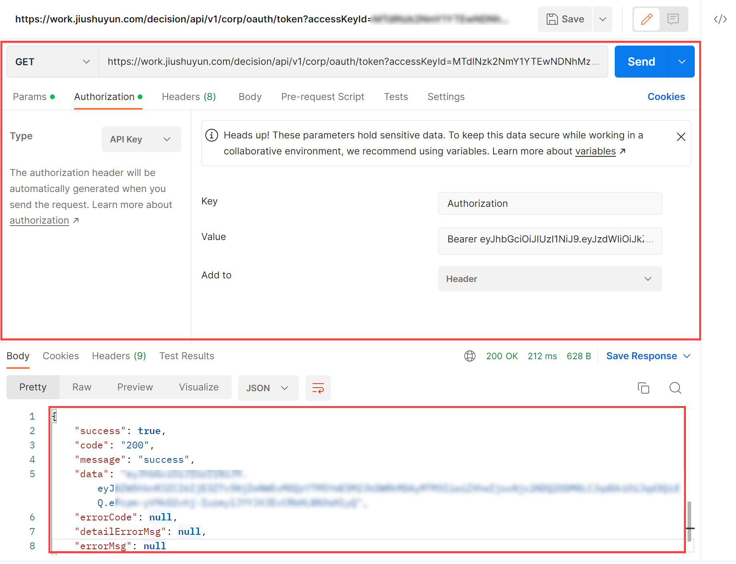
Task: Click the 212 ms response time
Action: pyautogui.click(x=542, y=356)
